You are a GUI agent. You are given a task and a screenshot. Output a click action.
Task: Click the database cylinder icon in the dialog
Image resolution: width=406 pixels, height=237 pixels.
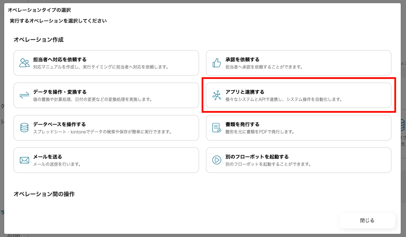click(x=24, y=128)
